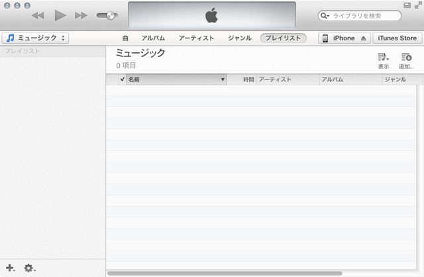The image size is (424, 277).
Task: Switch to the 曲 tab
Action: click(x=125, y=38)
